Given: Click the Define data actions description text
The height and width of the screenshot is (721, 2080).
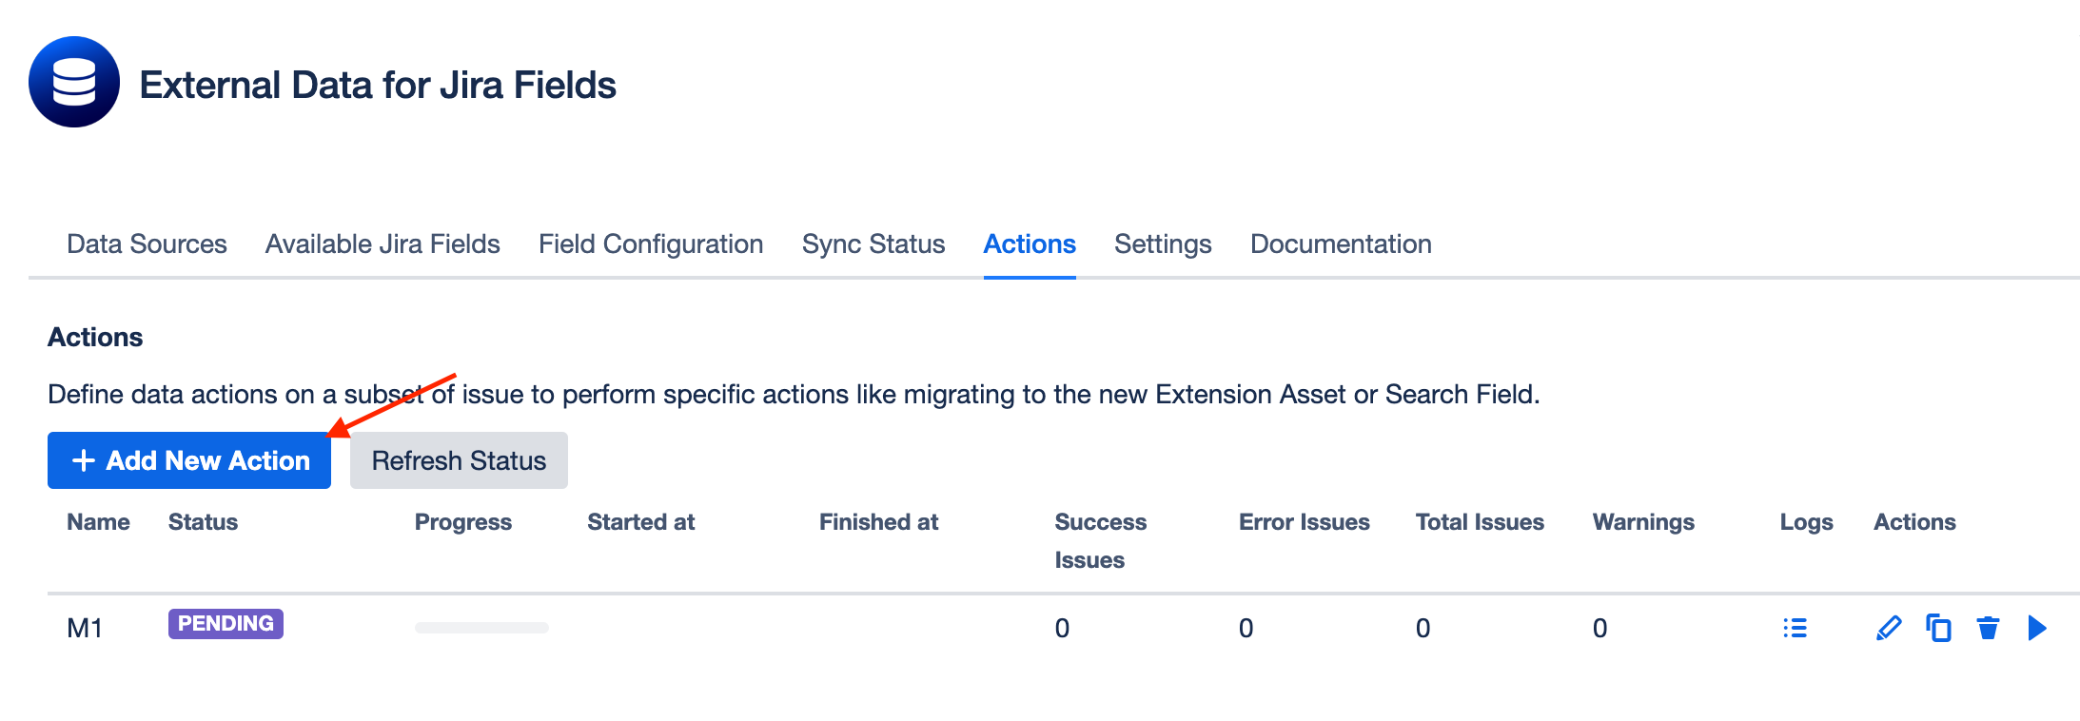Looking at the screenshot, I should 794,395.
